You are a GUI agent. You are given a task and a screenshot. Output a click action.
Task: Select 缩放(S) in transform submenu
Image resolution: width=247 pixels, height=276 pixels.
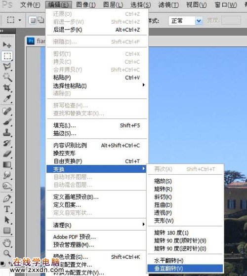click(x=185, y=181)
